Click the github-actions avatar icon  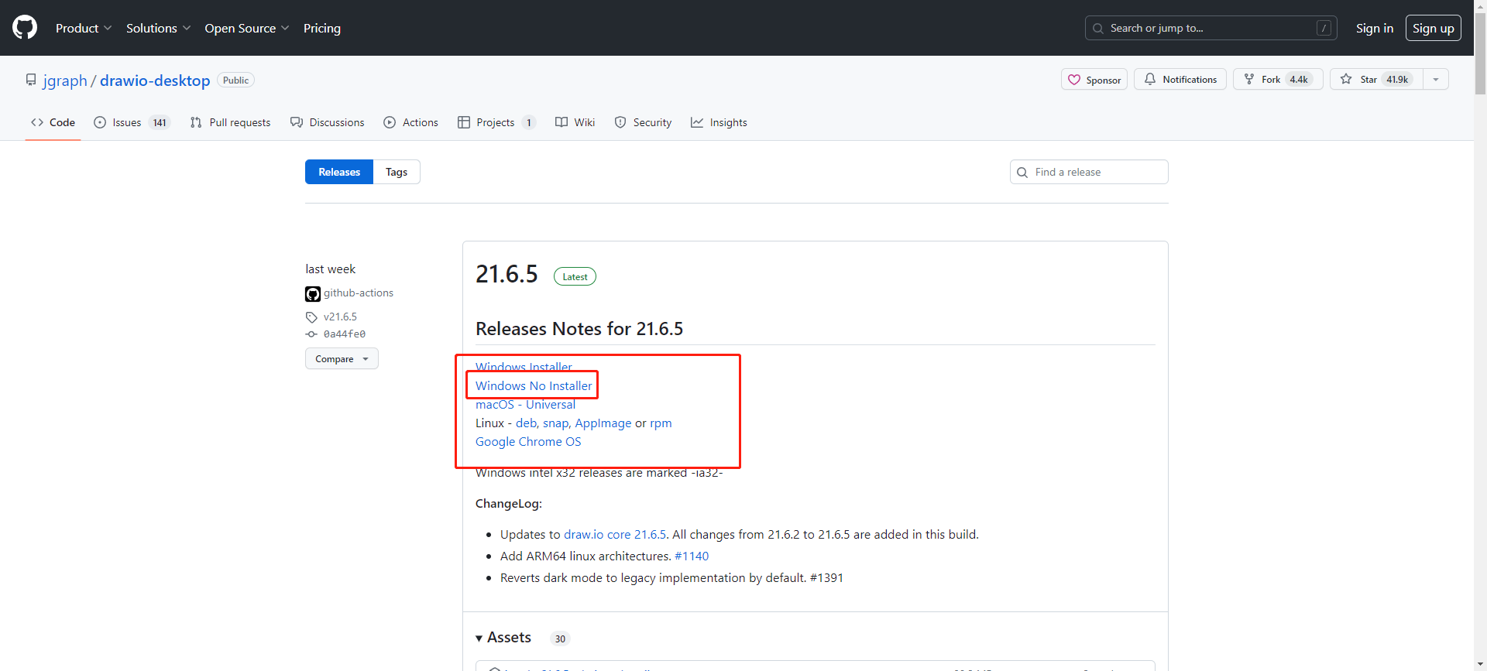313,294
